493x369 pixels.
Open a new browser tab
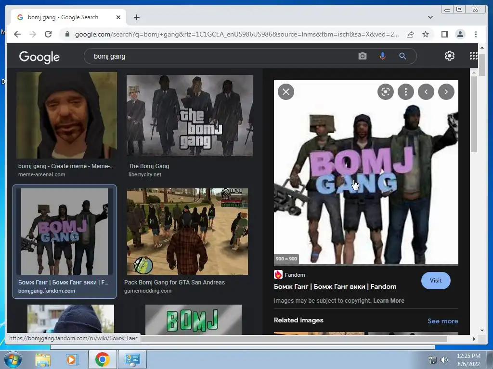click(x=136, y=17)
